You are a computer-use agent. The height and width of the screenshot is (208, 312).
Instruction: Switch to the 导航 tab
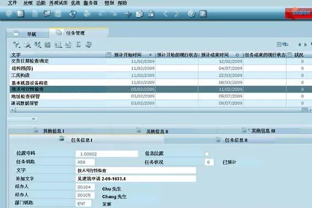[28, 34]
